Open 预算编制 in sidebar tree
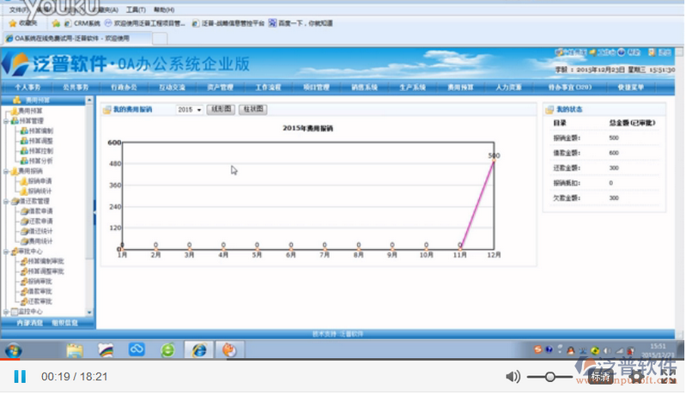Image resolution: width=686 pixels, height=394 pixels. pyautogui.click(x=39, y=130)
